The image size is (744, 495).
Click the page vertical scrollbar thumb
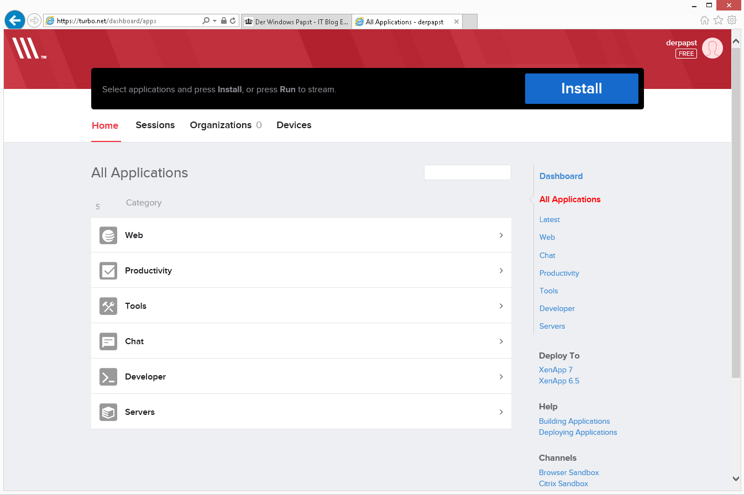pos(736,213)
